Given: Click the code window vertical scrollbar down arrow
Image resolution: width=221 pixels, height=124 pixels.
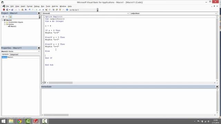Looking at the screenshot, I should (217, 80).
